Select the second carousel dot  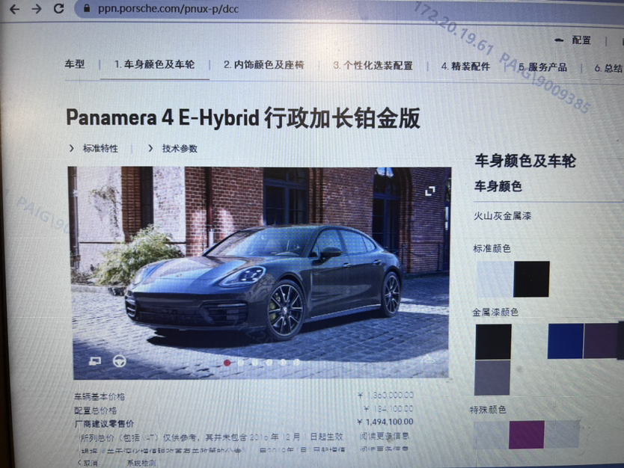(x=241, y=363)
